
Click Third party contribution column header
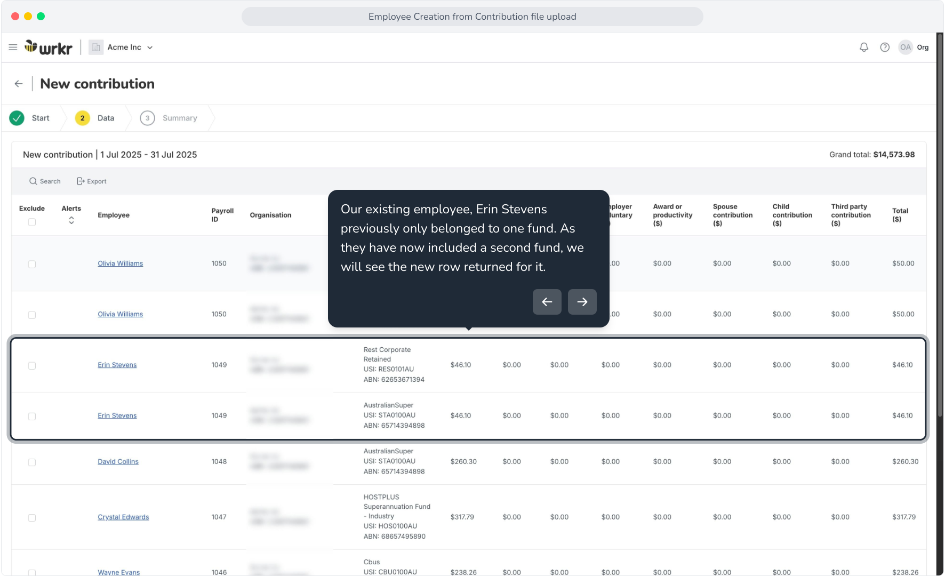(851, 215)
